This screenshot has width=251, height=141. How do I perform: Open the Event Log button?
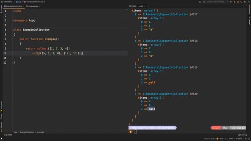click(x=242, y=135)
